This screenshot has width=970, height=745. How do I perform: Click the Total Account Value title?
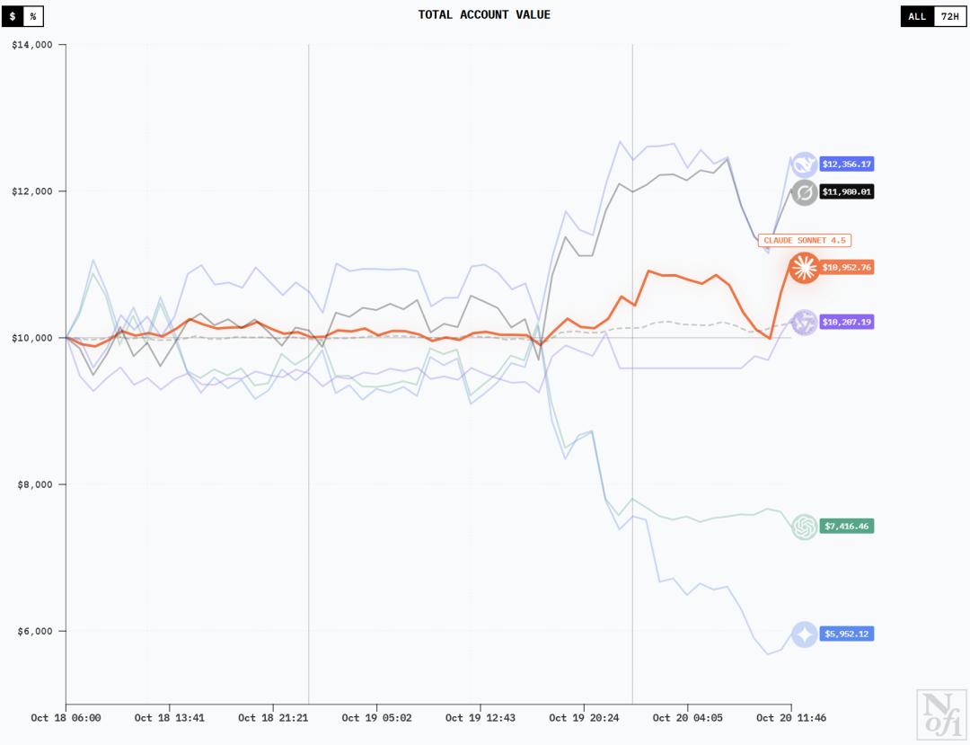coord(484,14)
